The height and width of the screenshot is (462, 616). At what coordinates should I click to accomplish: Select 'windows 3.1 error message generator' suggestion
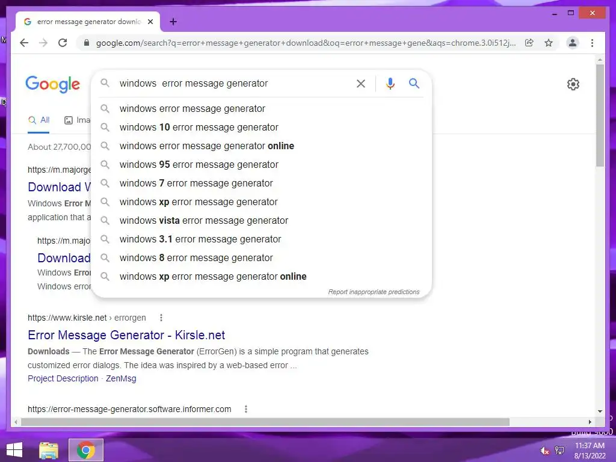[261, 239]
